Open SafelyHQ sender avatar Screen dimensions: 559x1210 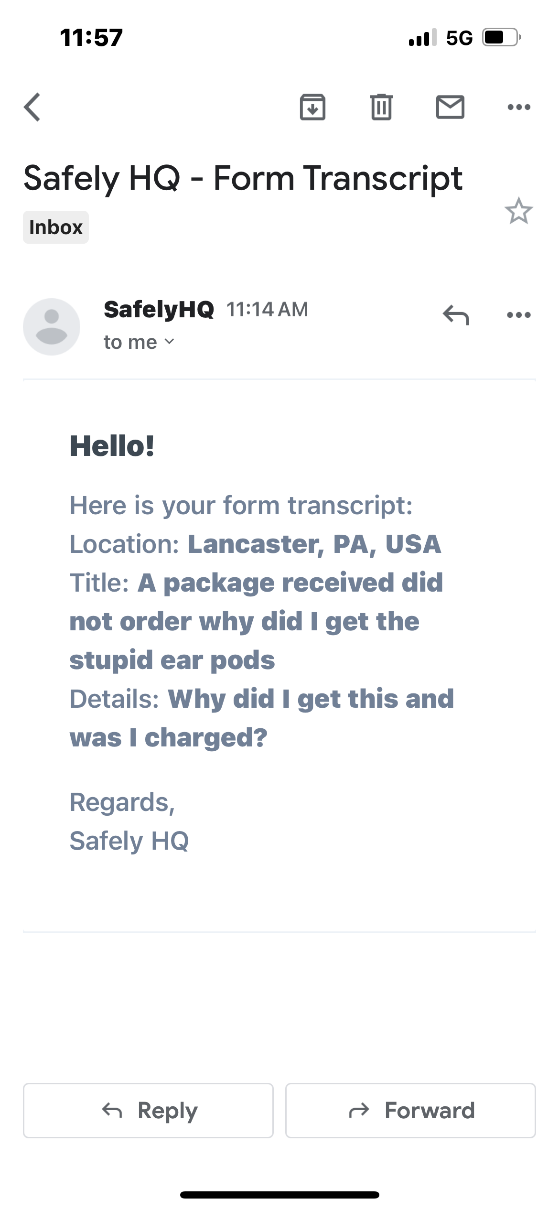[52, 327]
